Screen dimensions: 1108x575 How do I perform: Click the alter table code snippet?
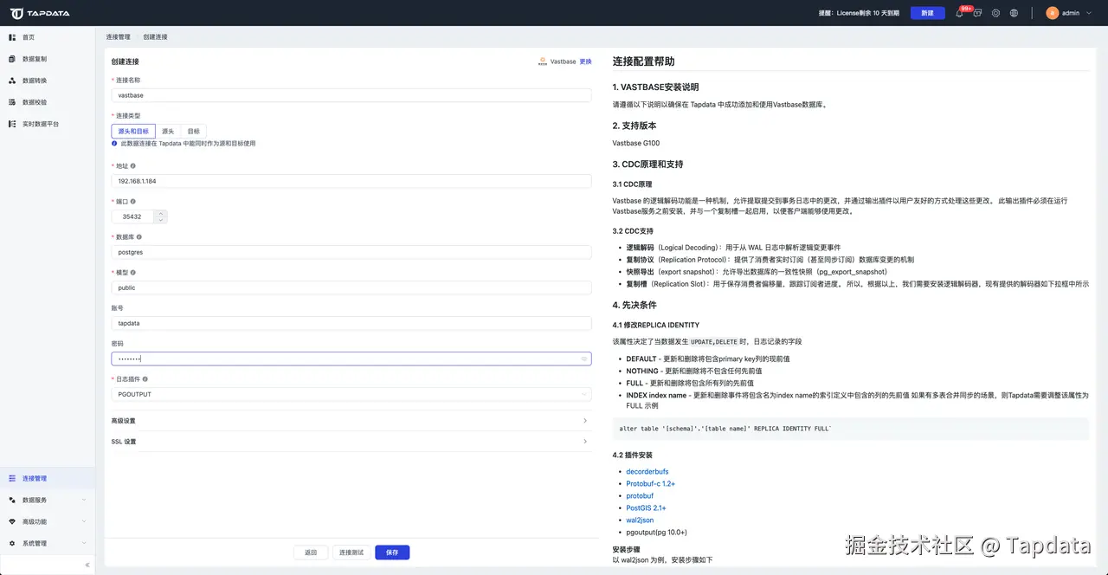coord(850,429)
